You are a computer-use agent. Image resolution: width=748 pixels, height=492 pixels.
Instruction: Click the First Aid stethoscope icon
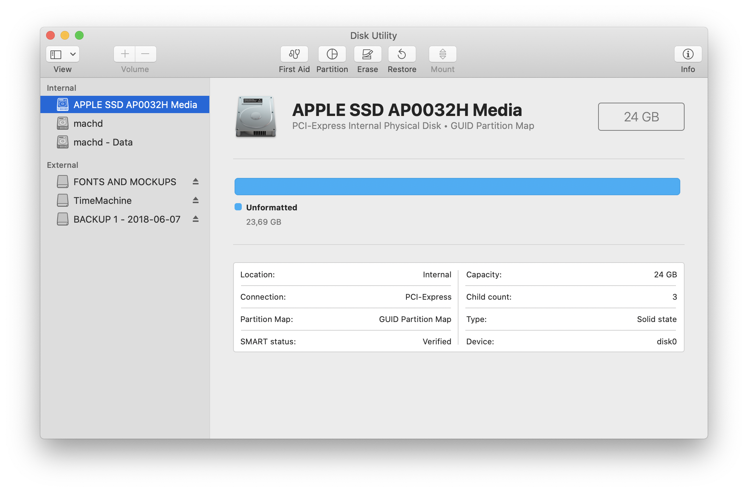[x=294, y=54]
